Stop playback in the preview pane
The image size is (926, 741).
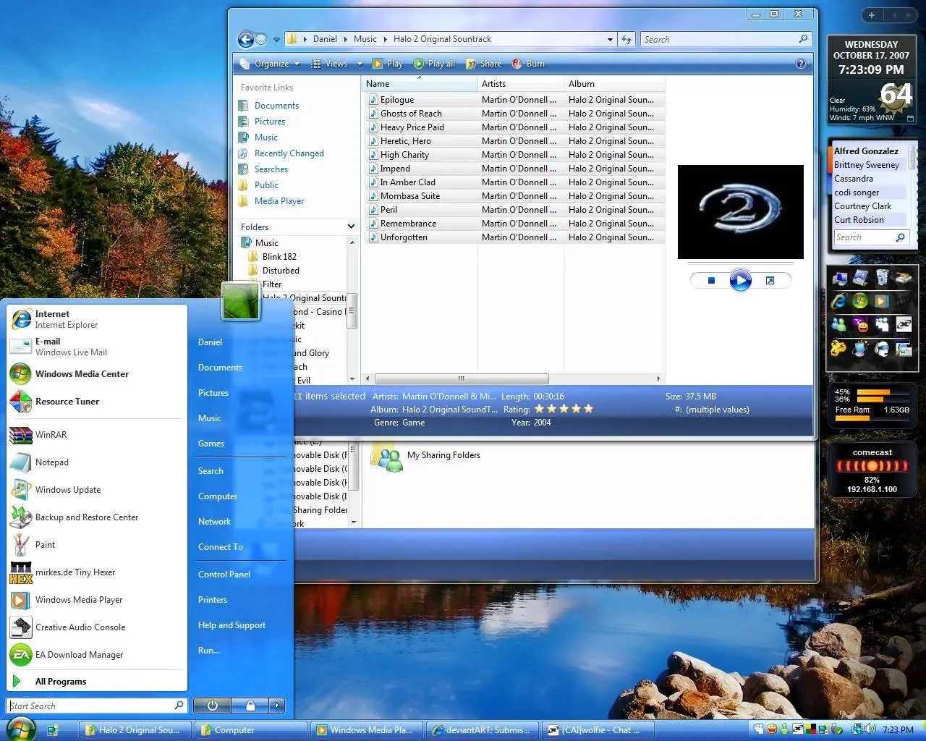point(711,281)
